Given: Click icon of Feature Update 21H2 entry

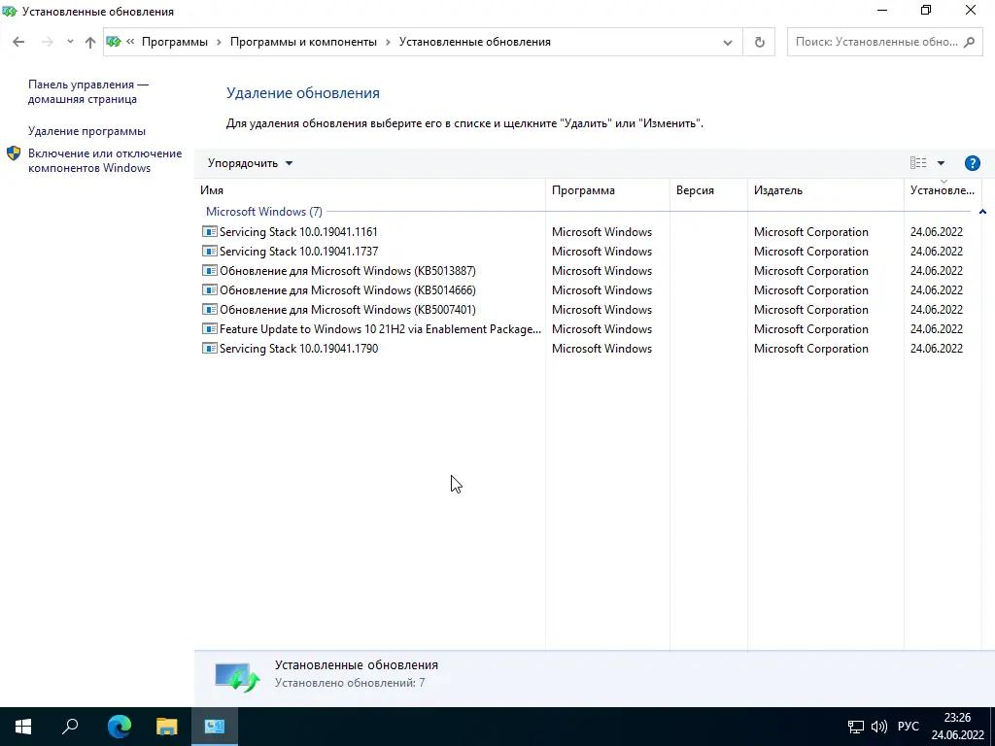Looking at the screenshot, I should point(210,328).
